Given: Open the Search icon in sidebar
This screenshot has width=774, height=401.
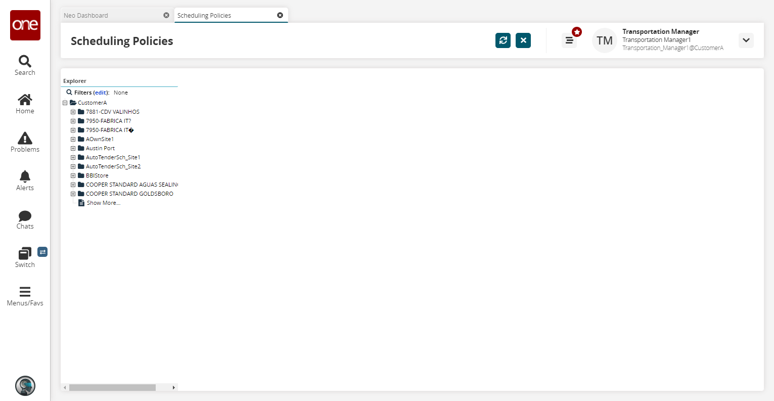Looking at the screenshot, I should pos(25,61).
